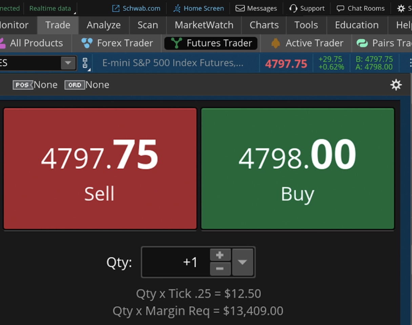Screen dimensions: 412x325
Task: Click the red Sell 4797.75 button
Action: 100,169
